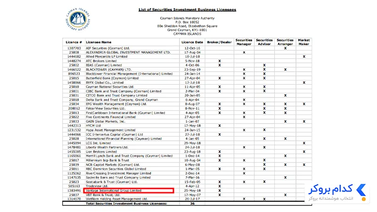Select the ATC Brokers Limited row name

pos(101,61)
